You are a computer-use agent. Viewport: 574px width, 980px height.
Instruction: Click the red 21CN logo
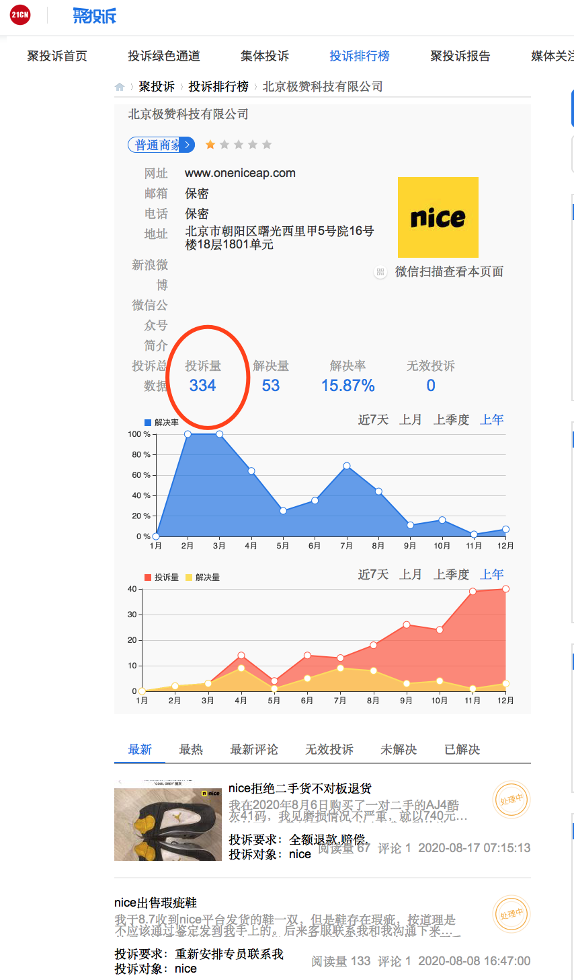coord(20,14)
